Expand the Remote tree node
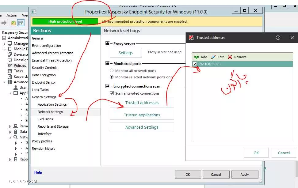This screenshot has width=298, height=188. pos(10,126)
